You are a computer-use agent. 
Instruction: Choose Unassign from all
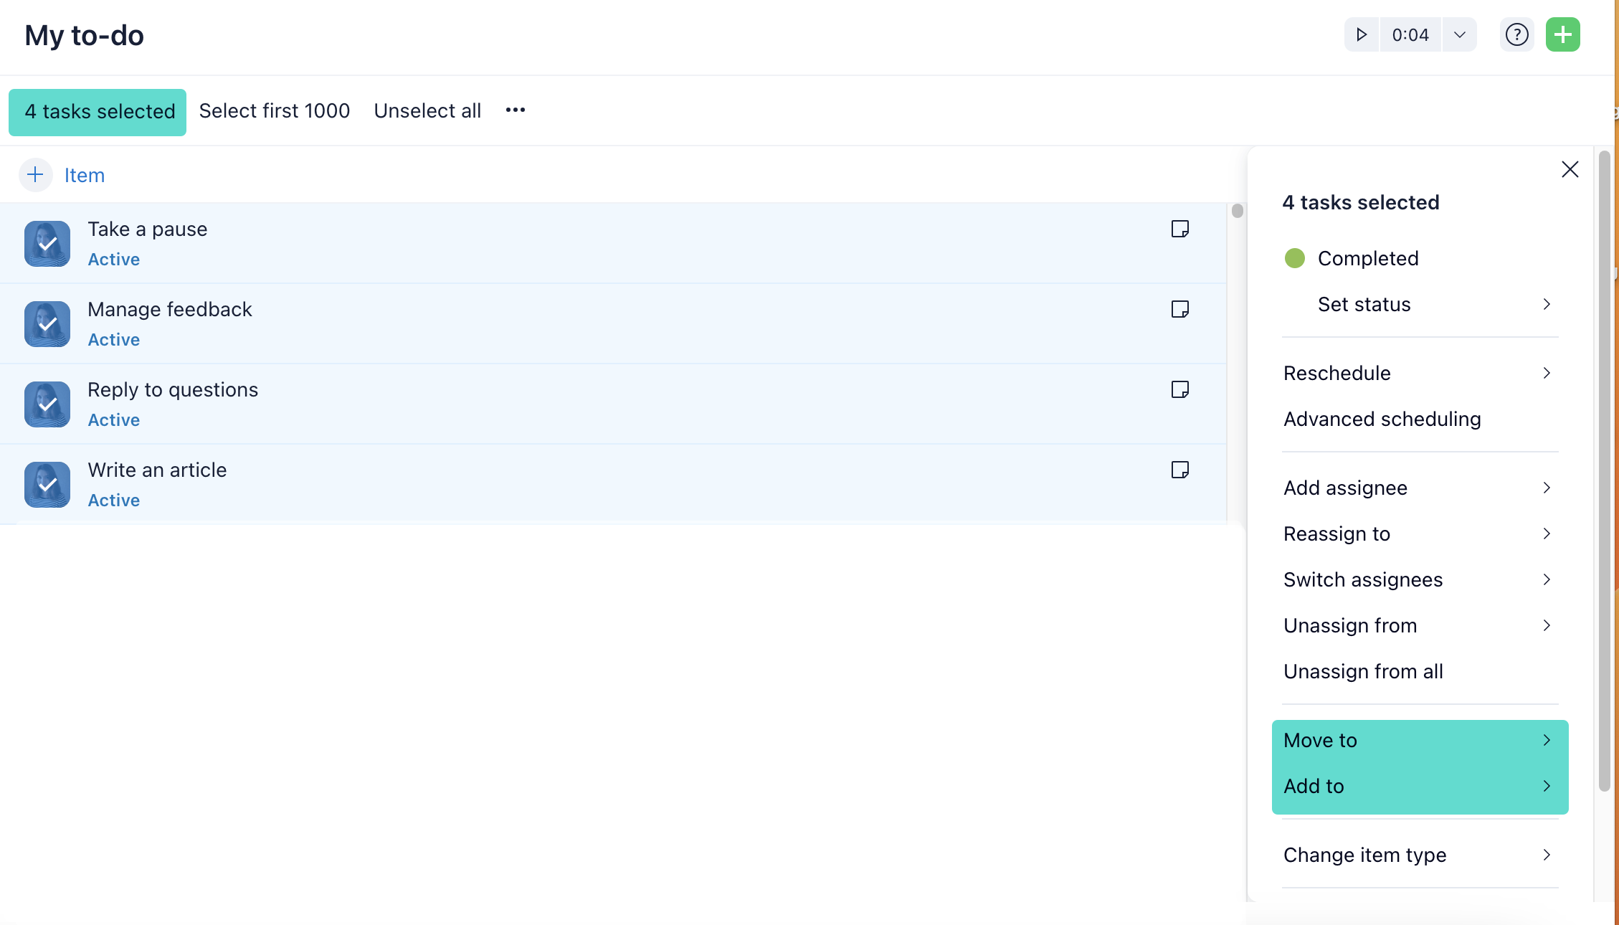1362,671
